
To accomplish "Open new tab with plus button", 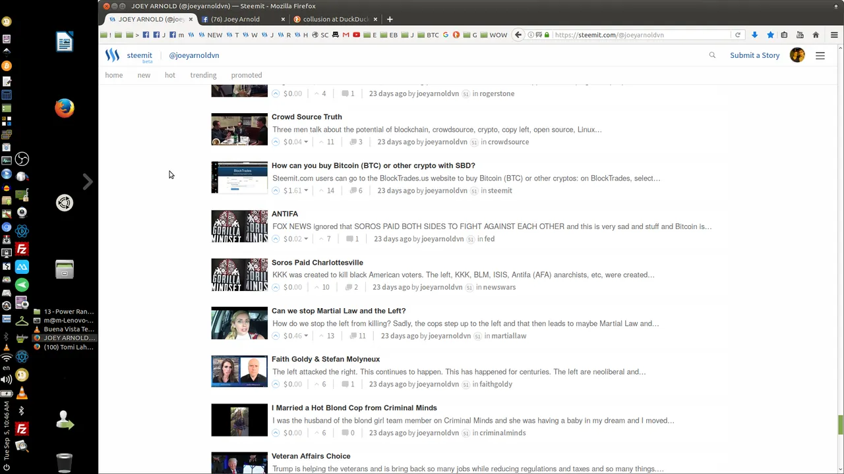I will click(x=390, y=19).
